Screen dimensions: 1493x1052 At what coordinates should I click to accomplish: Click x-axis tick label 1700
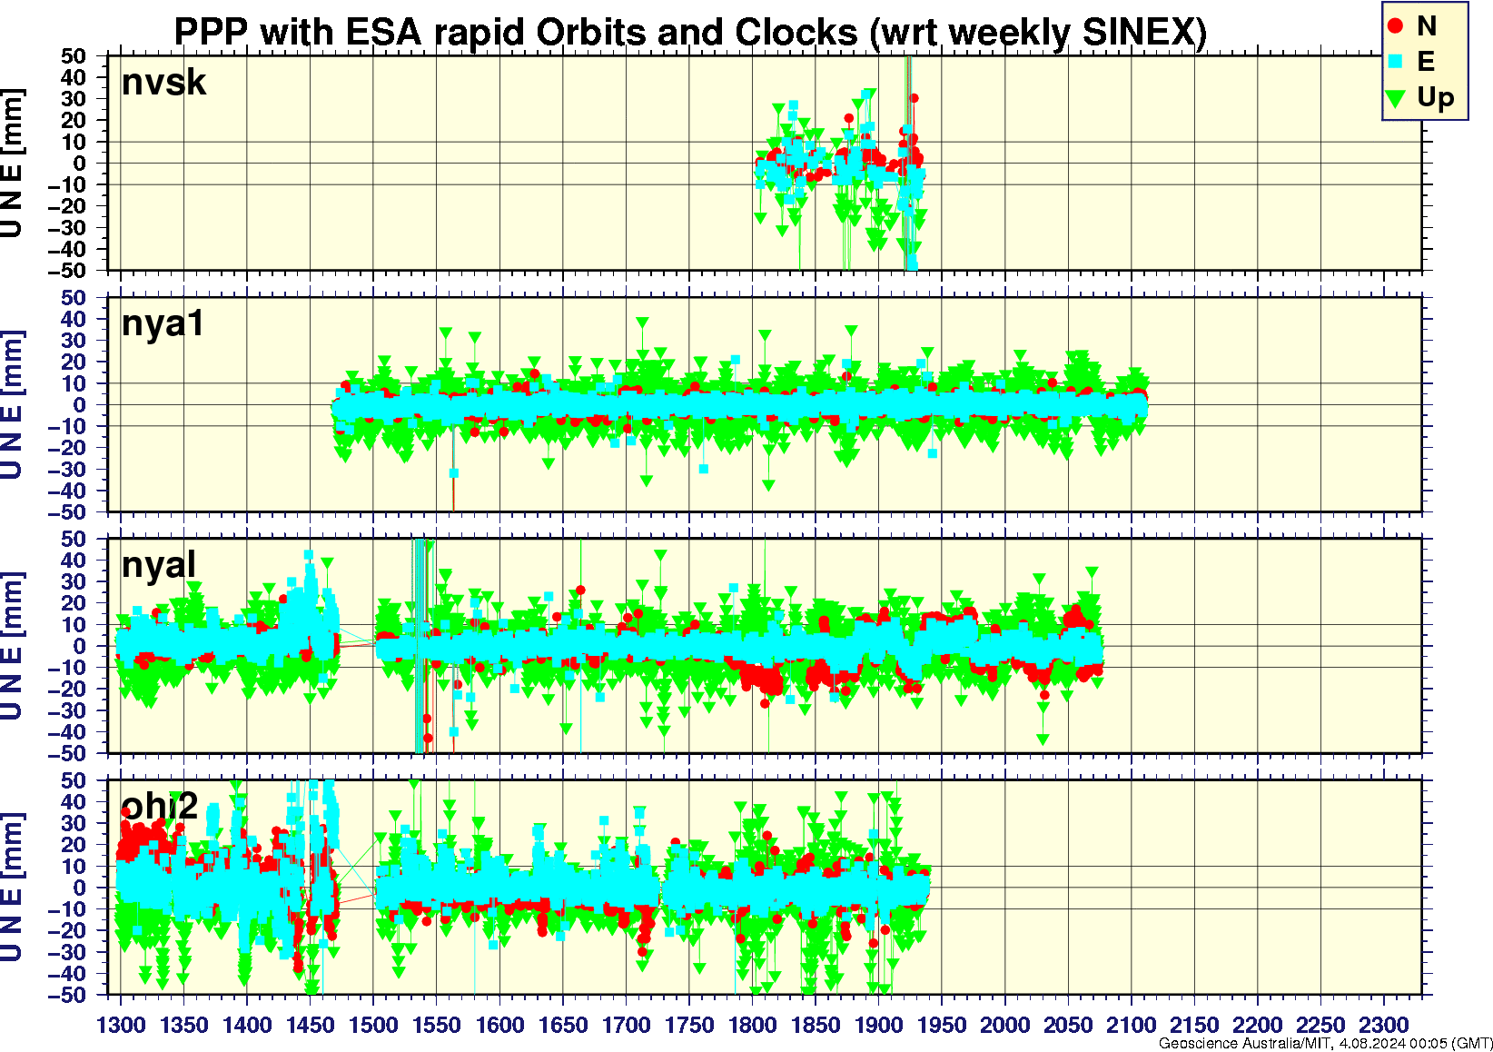coord(626,1025)
